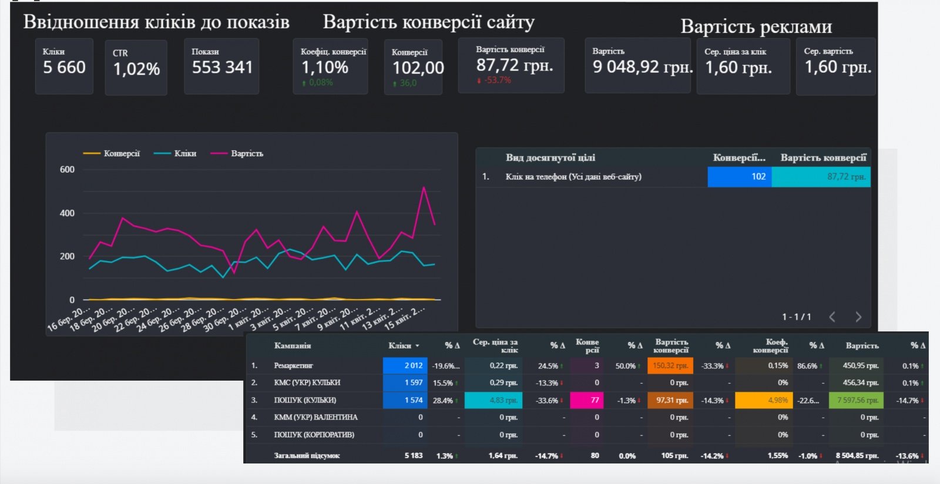Sort by Кампанія column header
The image size is (940, 484).
click(x=292, y=345)
